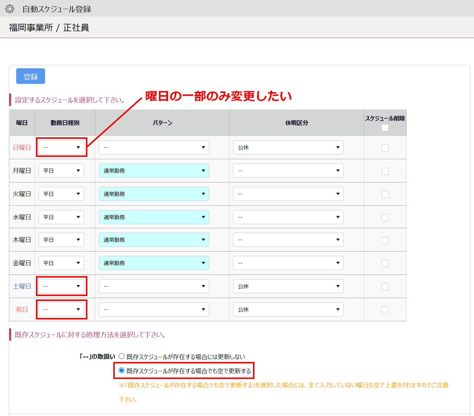Open 木曜日 休暇区分 dropdown
The image size is (474, 416).
click(x=288, y=240)
